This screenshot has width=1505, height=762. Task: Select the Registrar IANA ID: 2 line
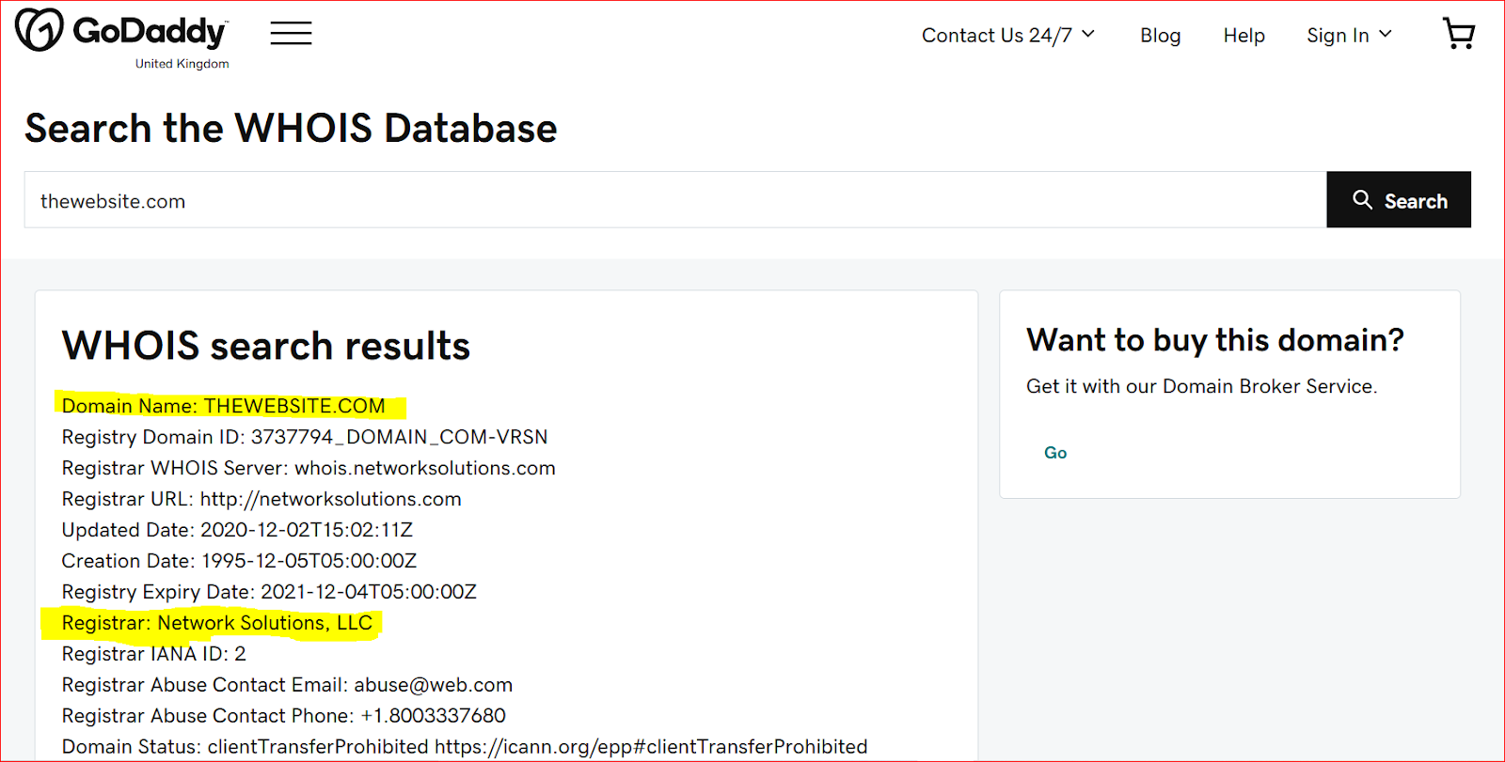[153, 654]
